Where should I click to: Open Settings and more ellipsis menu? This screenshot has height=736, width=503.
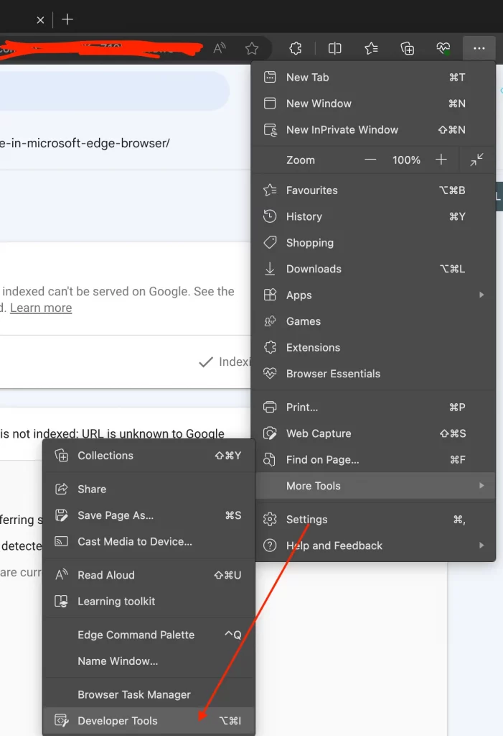(x=479, y=48)
